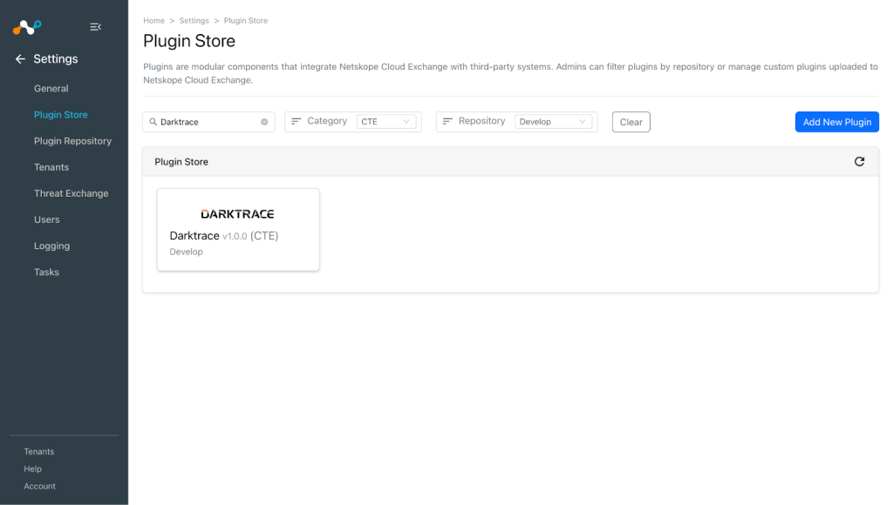893x505 pixels.
Task: Click Plugin Store breadcrumb
Action: [245, 21]
